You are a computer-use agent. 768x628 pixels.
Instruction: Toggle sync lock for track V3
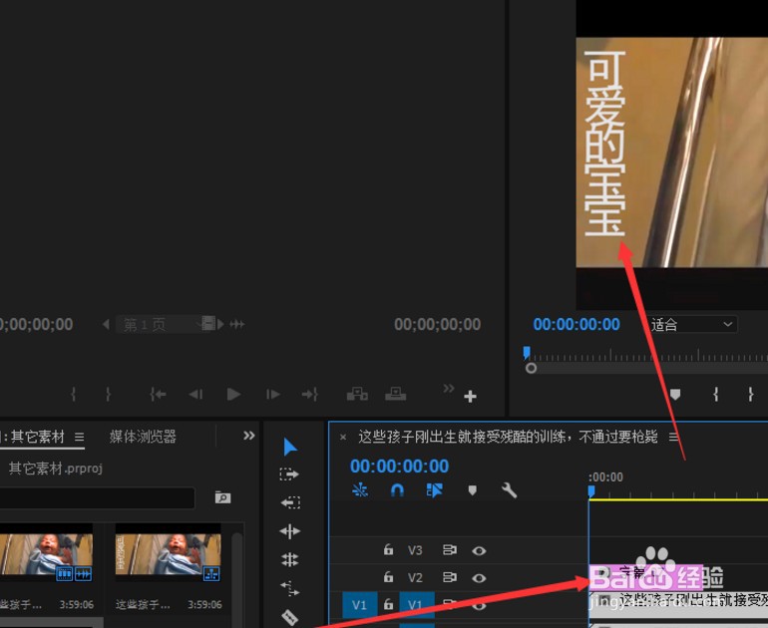point(450,550)
